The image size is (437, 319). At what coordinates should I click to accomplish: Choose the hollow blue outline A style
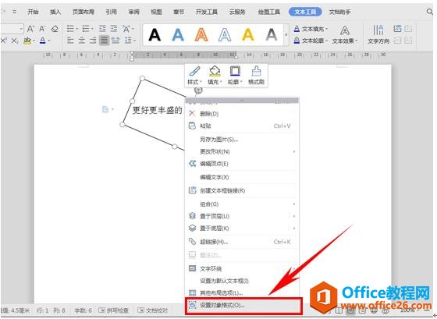coord(225,35)
